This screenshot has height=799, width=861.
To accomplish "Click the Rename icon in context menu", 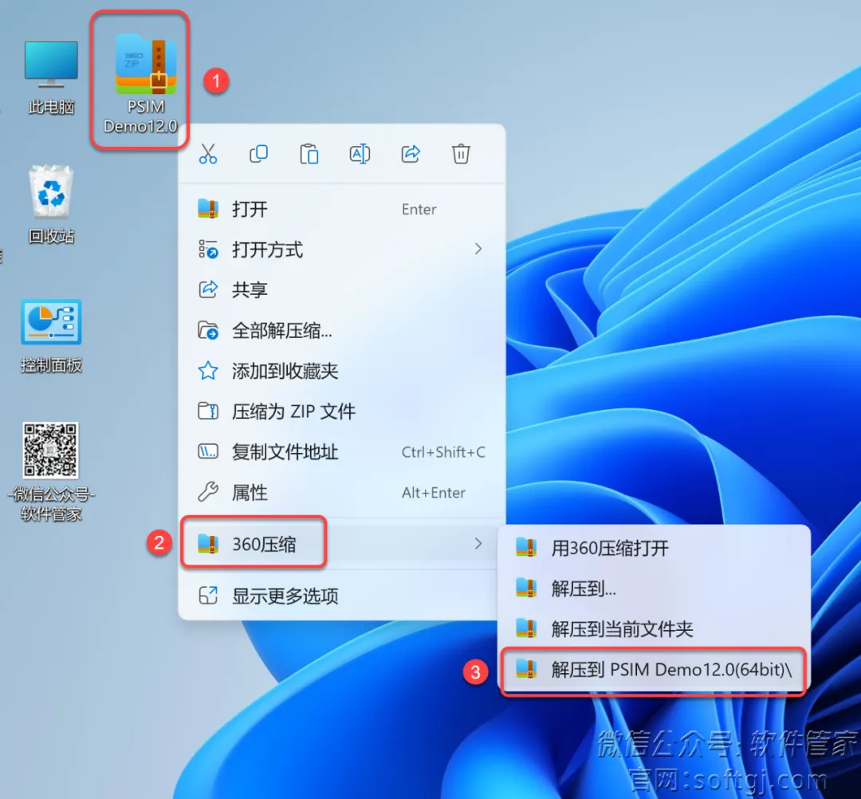I will [360, 155].
